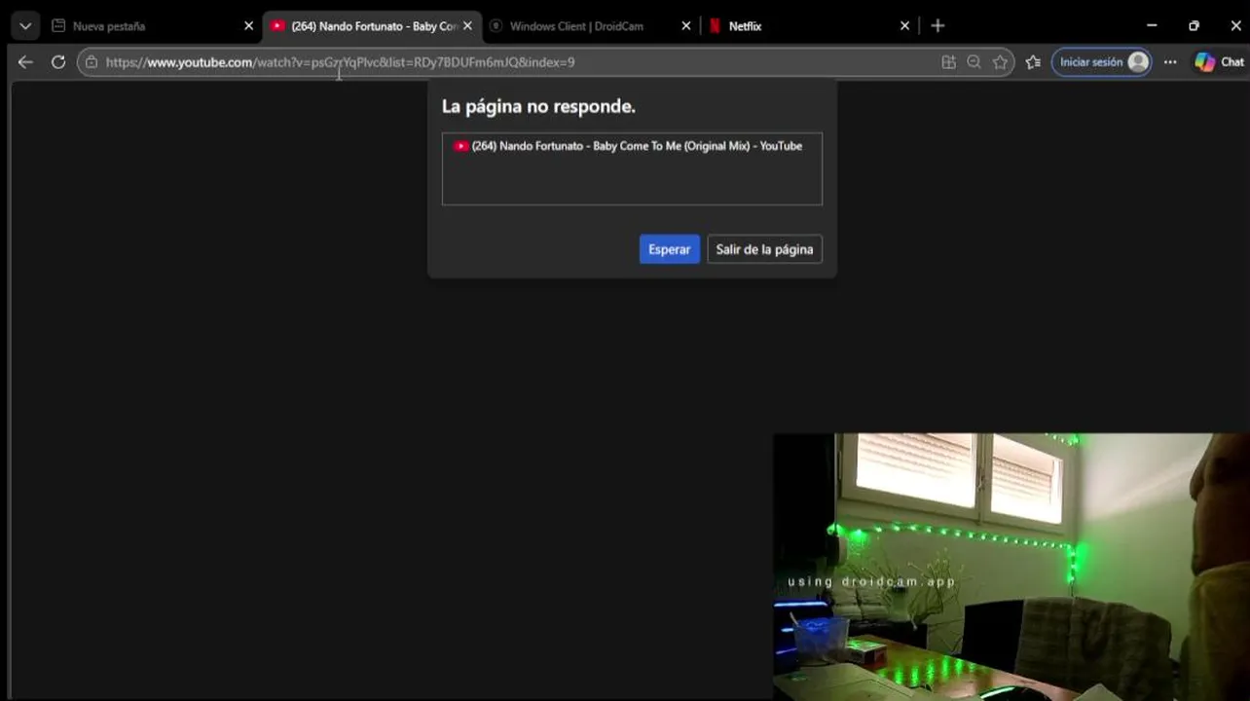1250x701 pixels.
Task: Open the three-dot settings menu
Action: click(1170, 62)
